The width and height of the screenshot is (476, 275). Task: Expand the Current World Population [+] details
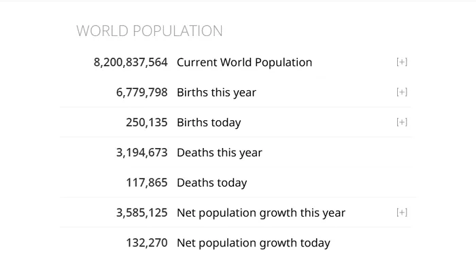[x=402, y=62]
